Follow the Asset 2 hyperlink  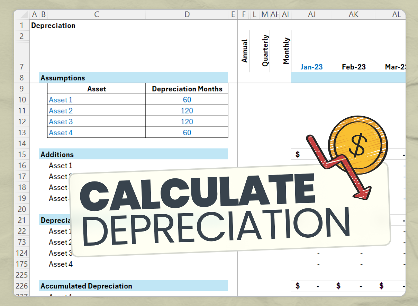coord(61,111)
